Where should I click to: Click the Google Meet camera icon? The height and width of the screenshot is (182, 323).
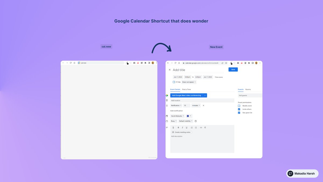point(167,95)
